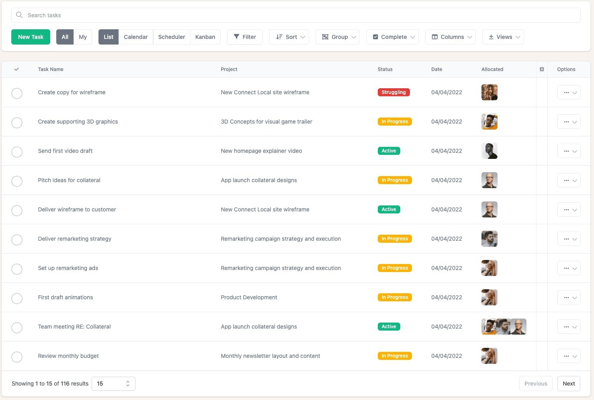Open options for Deliver remarketing strategy

pyautogui.click(x=569, y=239)
